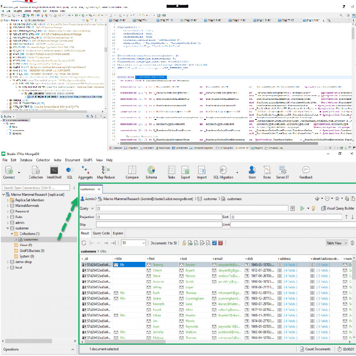
Task: Open the IntelliShell tool
Action: point(53,171)
